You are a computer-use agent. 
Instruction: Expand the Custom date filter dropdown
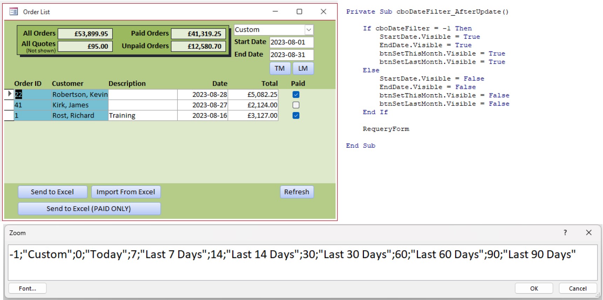309,30
